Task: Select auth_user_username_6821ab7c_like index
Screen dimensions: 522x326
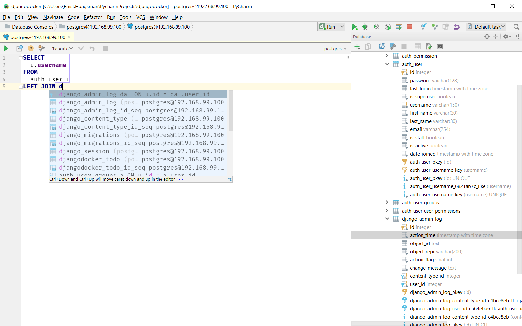Action: click(x=460, y=186)
